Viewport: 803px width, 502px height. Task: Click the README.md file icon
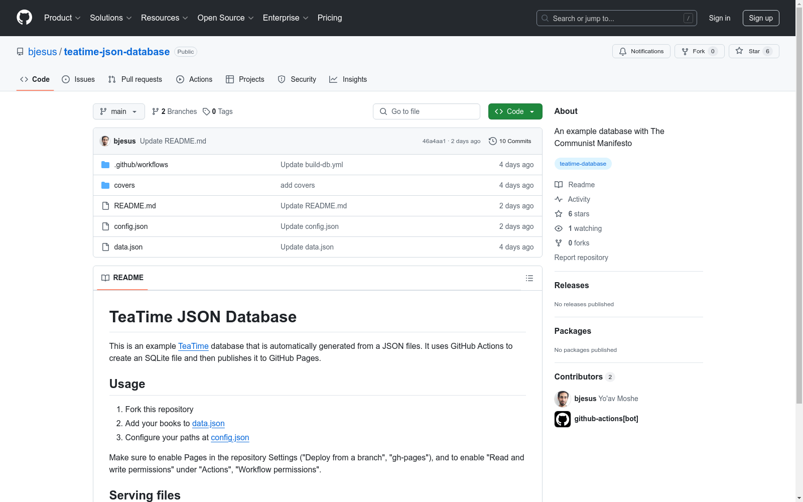click(105, 206)
